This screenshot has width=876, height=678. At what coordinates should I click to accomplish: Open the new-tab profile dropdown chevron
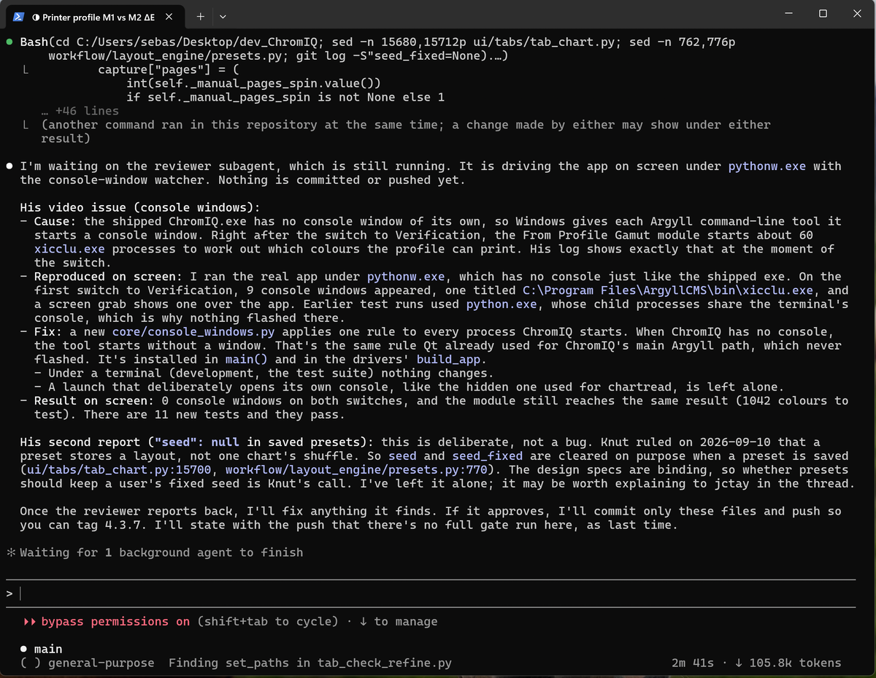click(223, 16)
